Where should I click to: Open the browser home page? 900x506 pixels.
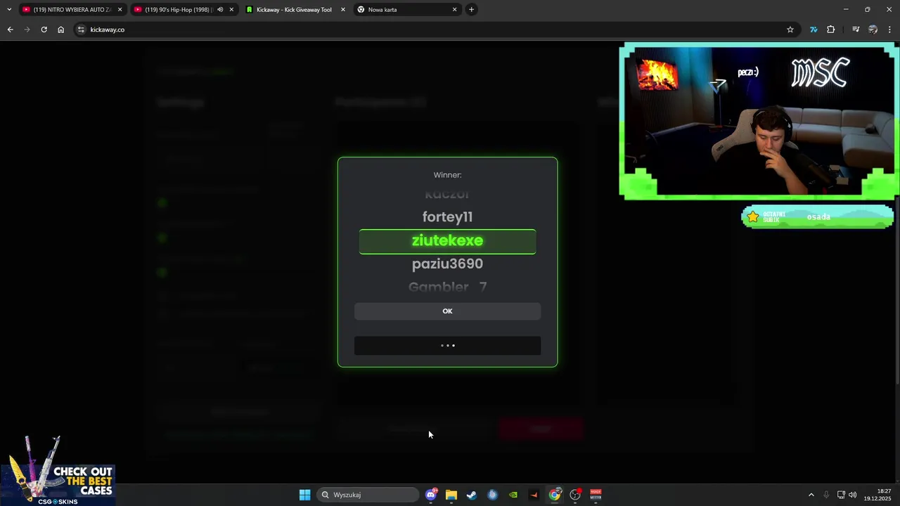[60, 30]
